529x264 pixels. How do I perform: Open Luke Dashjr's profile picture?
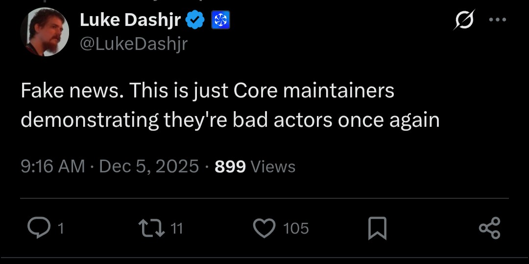[45, 32]
